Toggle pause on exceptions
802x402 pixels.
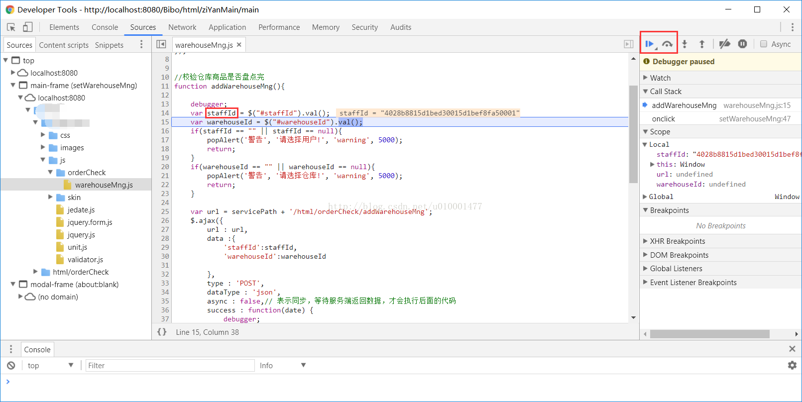742,44
